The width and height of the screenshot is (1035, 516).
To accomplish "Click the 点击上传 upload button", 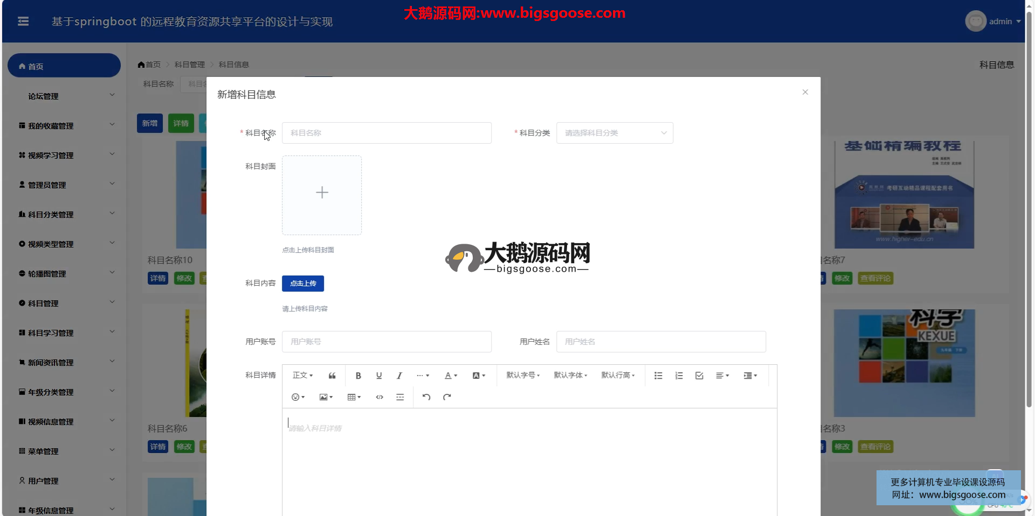I will click(x=303, y=284).
